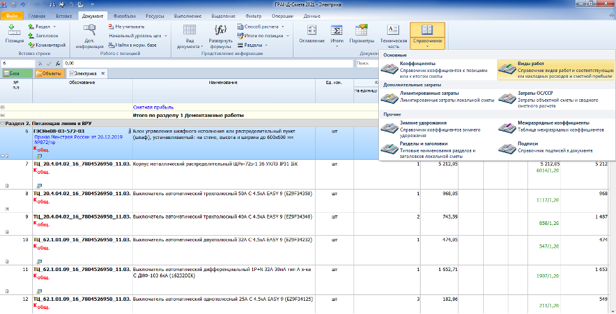
Task: Open Способ расчета dropdown
Action: (261, 27)
